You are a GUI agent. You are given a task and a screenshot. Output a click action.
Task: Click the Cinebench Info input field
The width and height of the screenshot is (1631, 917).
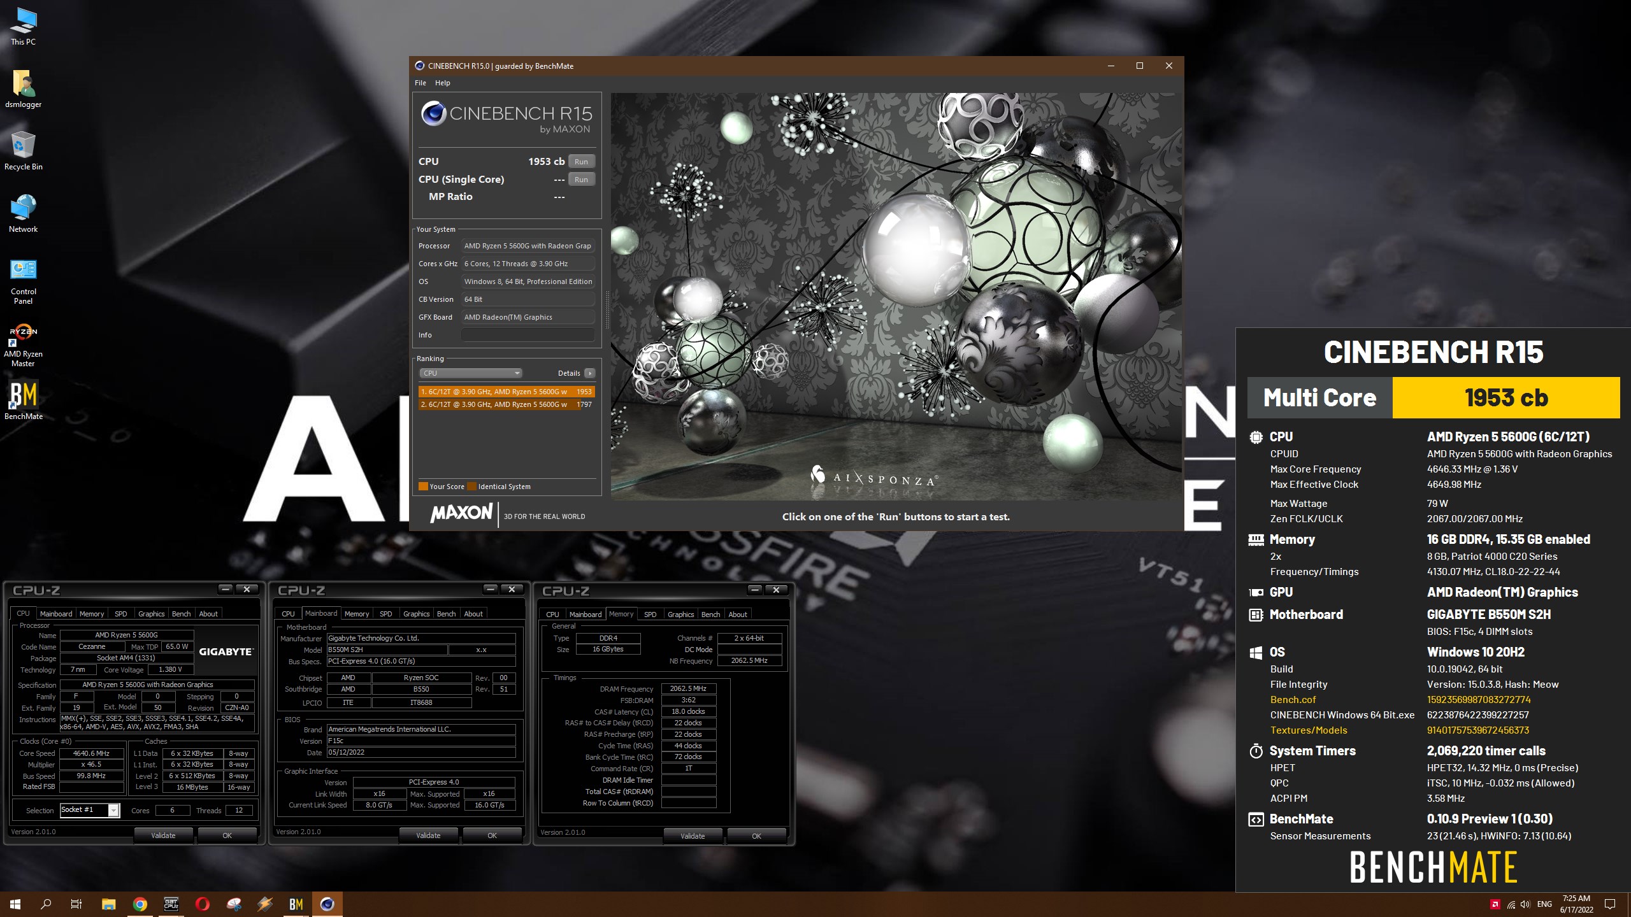tap(528, 335)
